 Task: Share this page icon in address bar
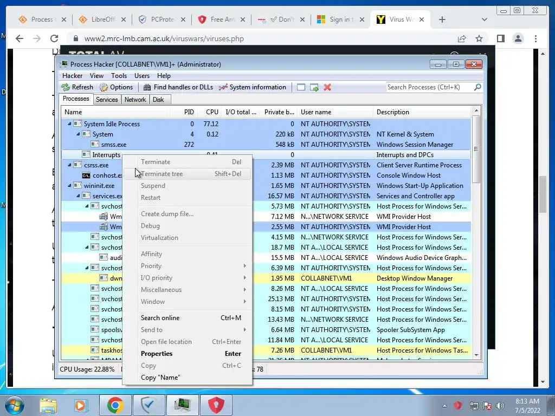pos(462,38)
